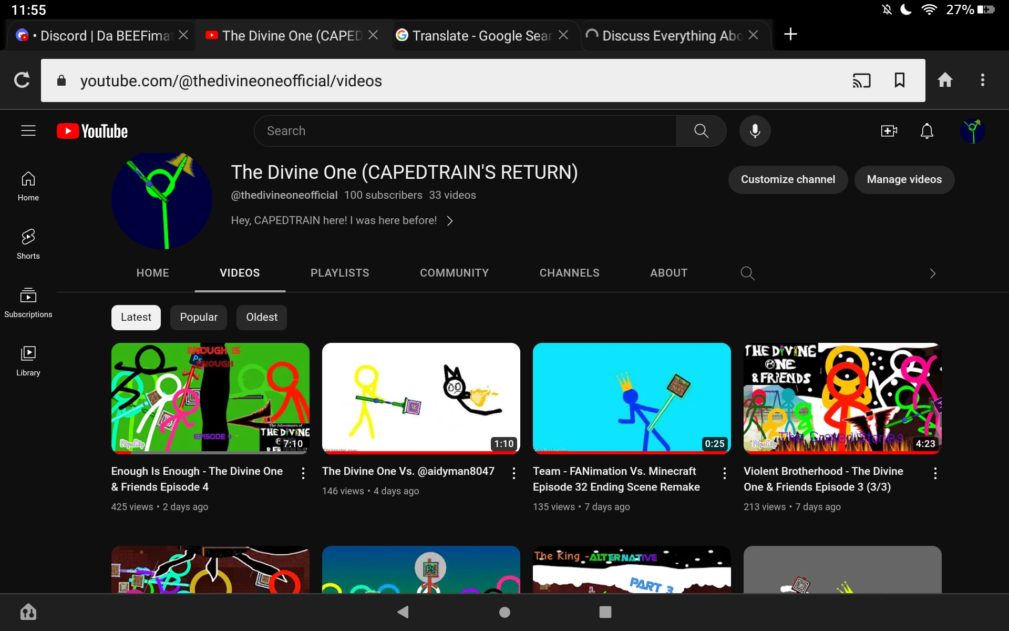1009x631 pixels.
Task: Select the Latest filter chip
Action: [136, 317]
